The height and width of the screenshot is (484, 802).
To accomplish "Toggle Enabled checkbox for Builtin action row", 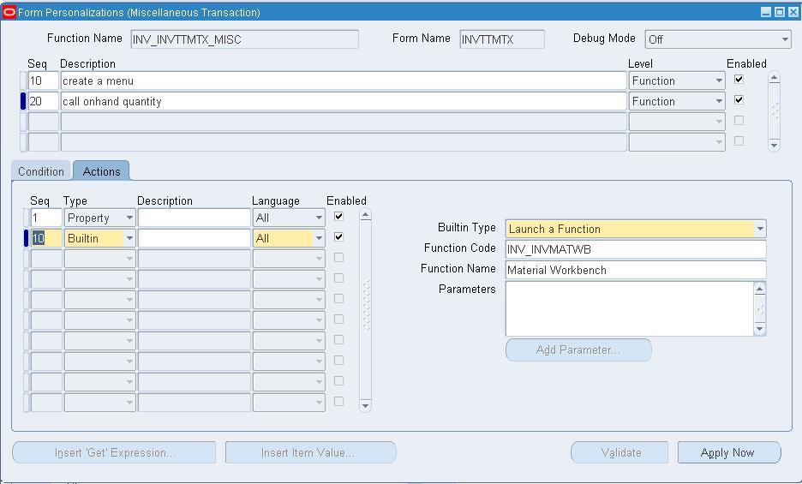I will coord(338,237).
